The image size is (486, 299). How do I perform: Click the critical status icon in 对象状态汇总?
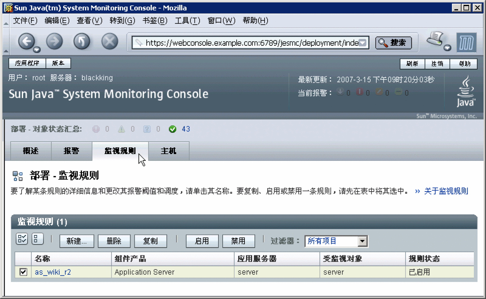pyautogui.click(x=96, y=129)
